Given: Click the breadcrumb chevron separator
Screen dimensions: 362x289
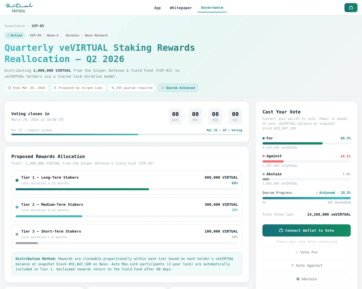Looking at the screenshot, I should click(28, 26).
